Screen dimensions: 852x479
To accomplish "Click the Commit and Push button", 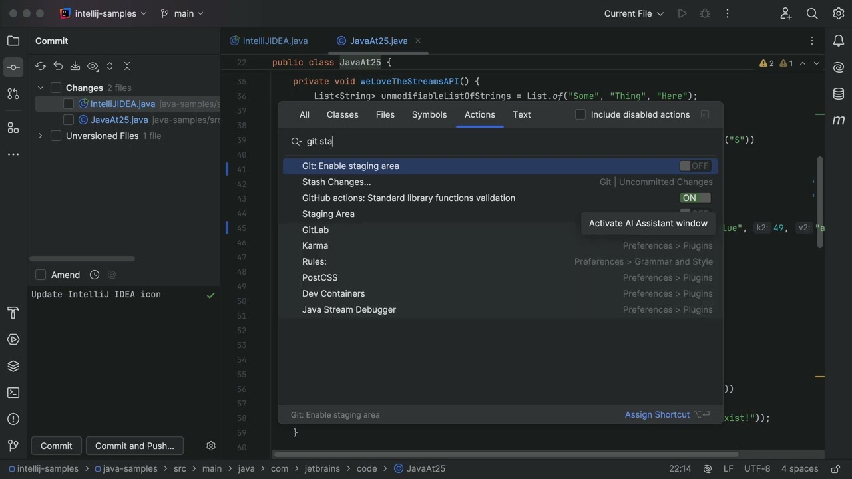I will 134,446.
